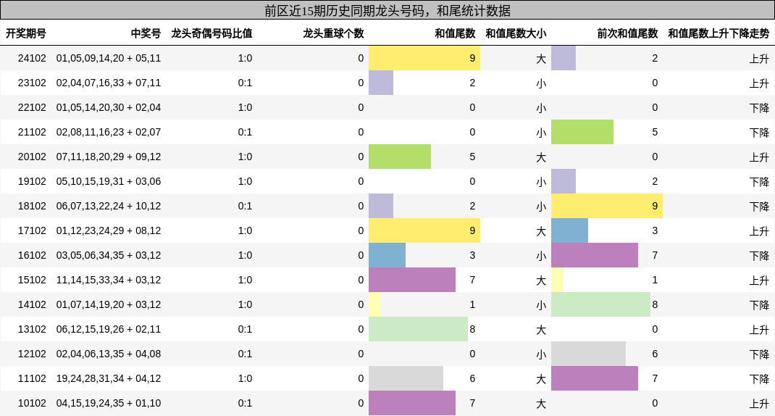Viewport: 775px width, 416px height.
Task: Click the 1:0 ratio in row 15102
Action: click(x=245, y=280)
